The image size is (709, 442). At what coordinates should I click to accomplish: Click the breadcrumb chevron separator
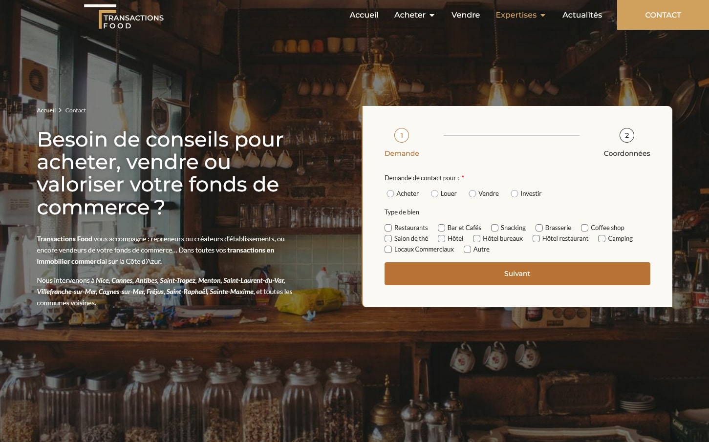tap(60, 110)
